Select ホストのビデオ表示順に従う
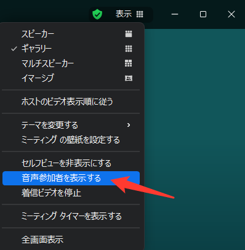Image resolution: width=245 pixels, height=250 pixels. click(x=71, y=102)
